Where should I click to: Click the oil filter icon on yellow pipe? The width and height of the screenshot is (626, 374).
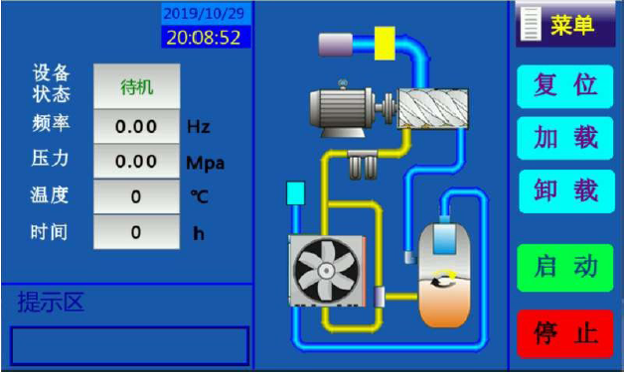tap(363, 164)
